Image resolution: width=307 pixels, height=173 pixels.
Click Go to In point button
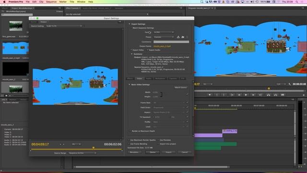tap(232, 95)
